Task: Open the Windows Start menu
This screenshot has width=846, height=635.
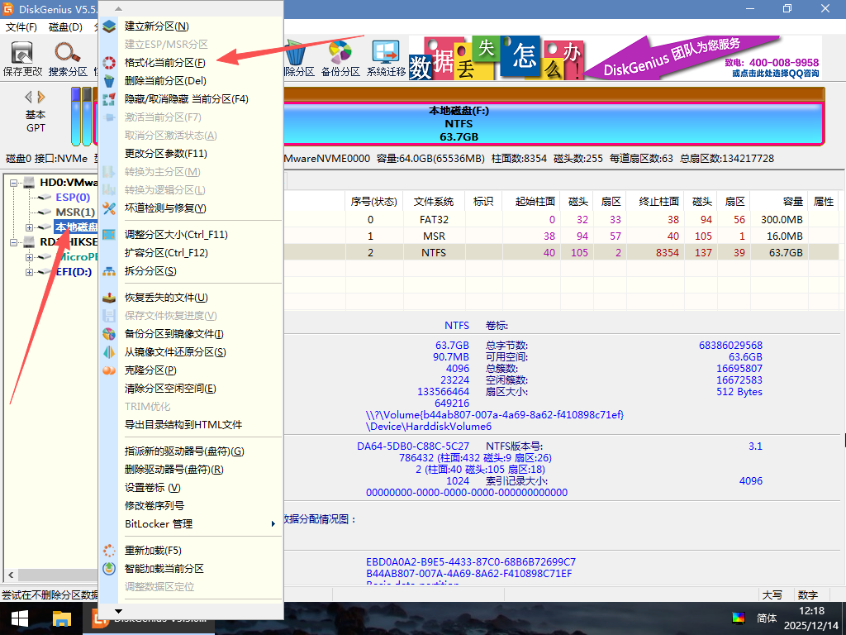Action: click(18, 618)
